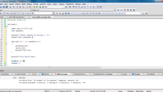Click the Redo icon in toolbar
The width and height of the screenshot is (163, 92).
13,7
